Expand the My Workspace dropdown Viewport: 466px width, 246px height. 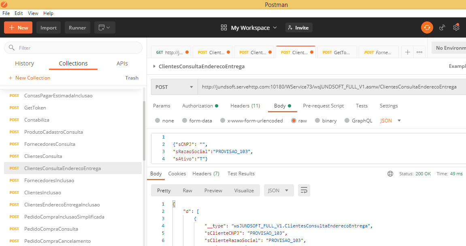[x=249, y=27]
